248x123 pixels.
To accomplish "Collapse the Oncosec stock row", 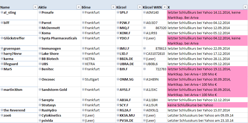I will tap(40, 79).
